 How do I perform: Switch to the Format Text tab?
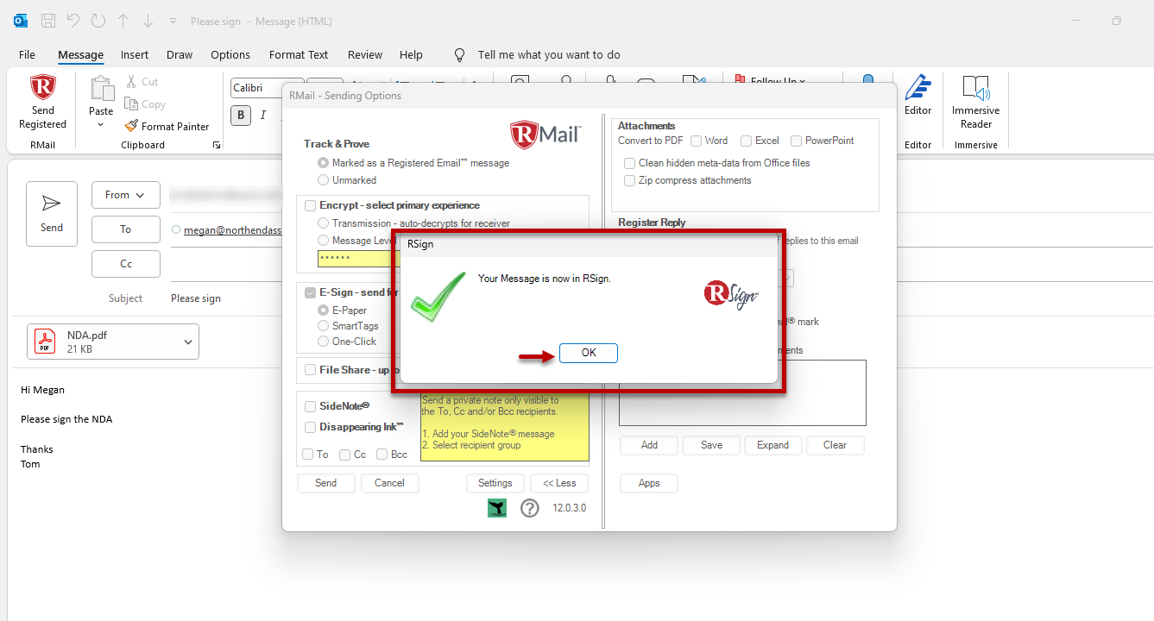299,54
